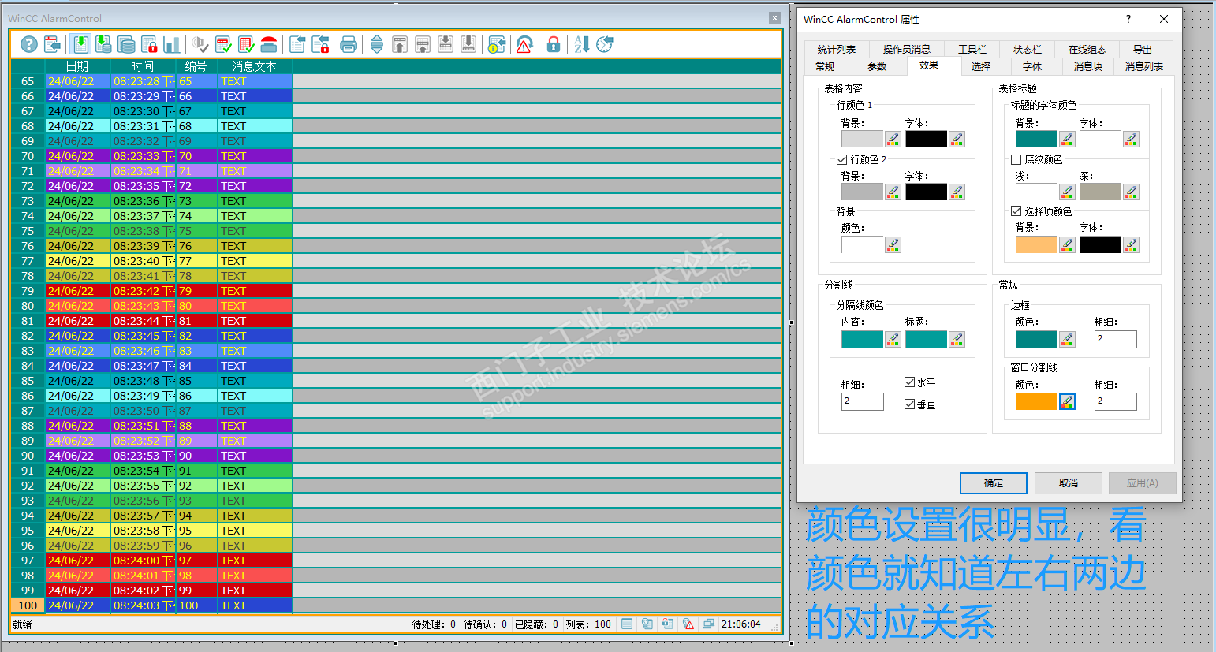Click the 窗口分割线 粗细 input field
Viewport: 1216px width, 652px height.
pyautogui.click(x=1116, y=401)
